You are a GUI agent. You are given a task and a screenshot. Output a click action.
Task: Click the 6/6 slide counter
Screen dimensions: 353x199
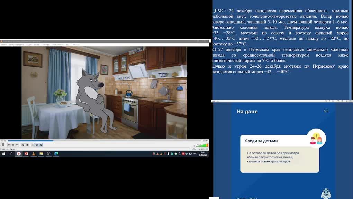pyautogui.click(x=326, y=111)
